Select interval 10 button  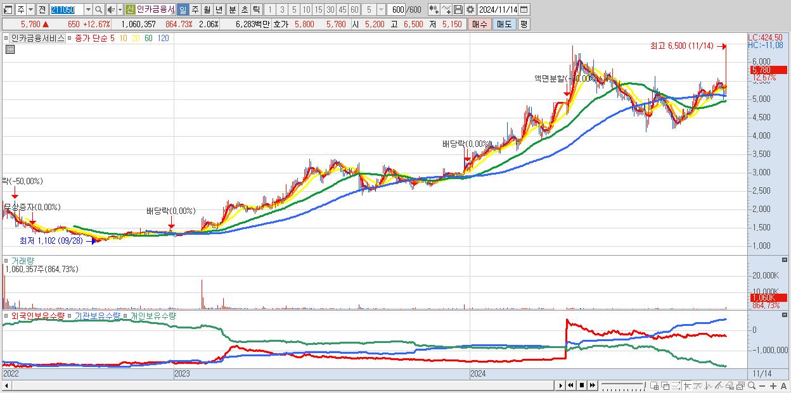(x=306, y=9)
